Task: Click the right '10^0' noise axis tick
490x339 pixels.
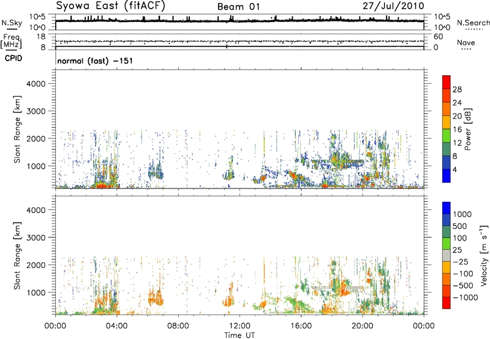Action: point(442,28)
